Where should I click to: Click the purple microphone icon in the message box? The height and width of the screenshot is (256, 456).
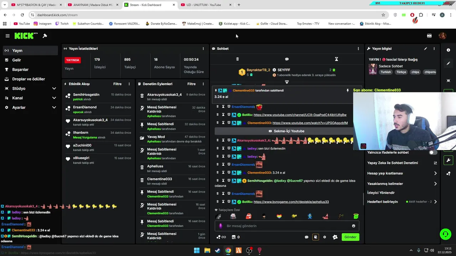(x=221, y=226)
